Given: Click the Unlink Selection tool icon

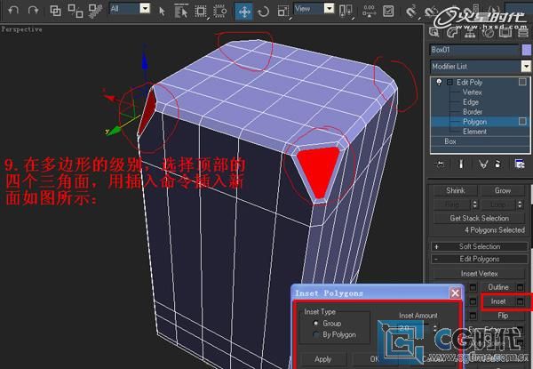Looking at the screenshot, I should 76,11.
